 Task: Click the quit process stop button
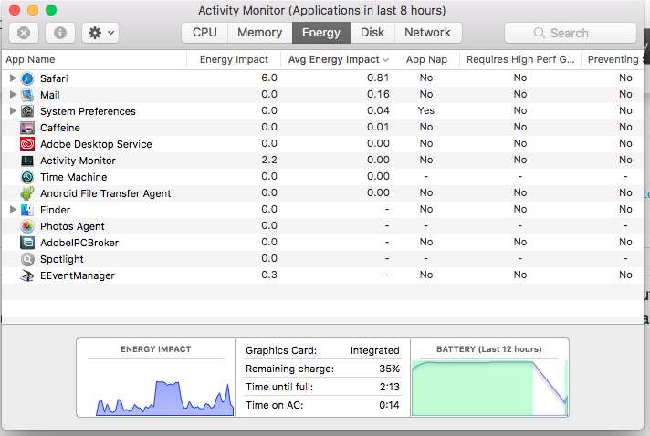point(24,33)
